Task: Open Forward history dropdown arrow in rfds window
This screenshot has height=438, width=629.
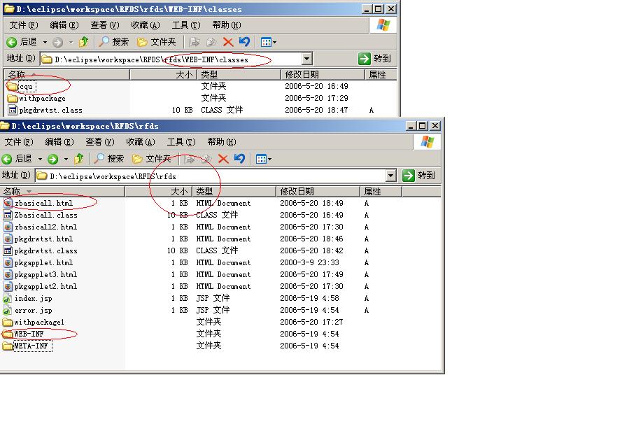Action: (66, 159)
